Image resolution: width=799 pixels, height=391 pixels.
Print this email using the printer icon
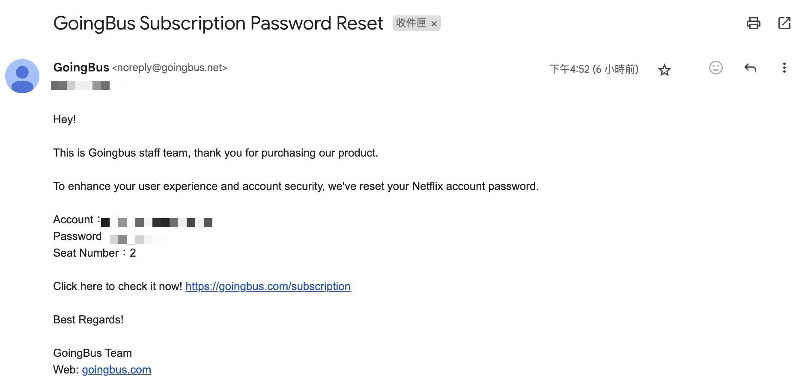[x=753, y=23]
